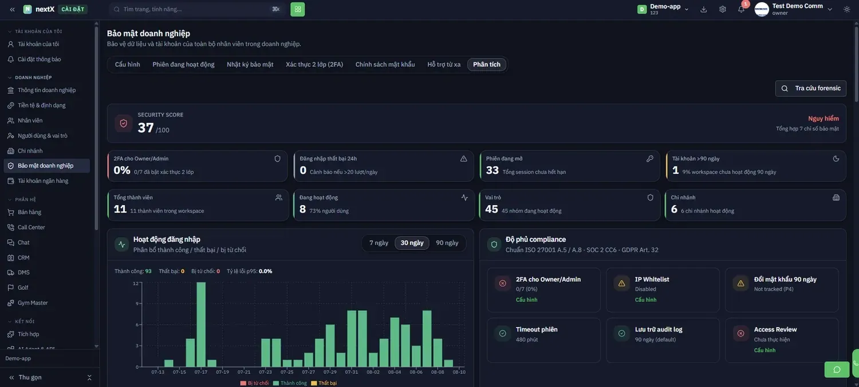Open Call Center module in sidebar

31,228
